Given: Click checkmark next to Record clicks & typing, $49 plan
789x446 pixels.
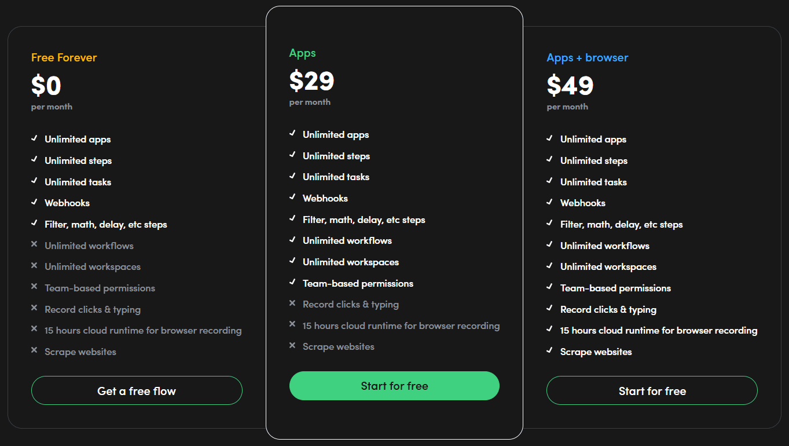Looking at the screenshot, I should point(549,308).
